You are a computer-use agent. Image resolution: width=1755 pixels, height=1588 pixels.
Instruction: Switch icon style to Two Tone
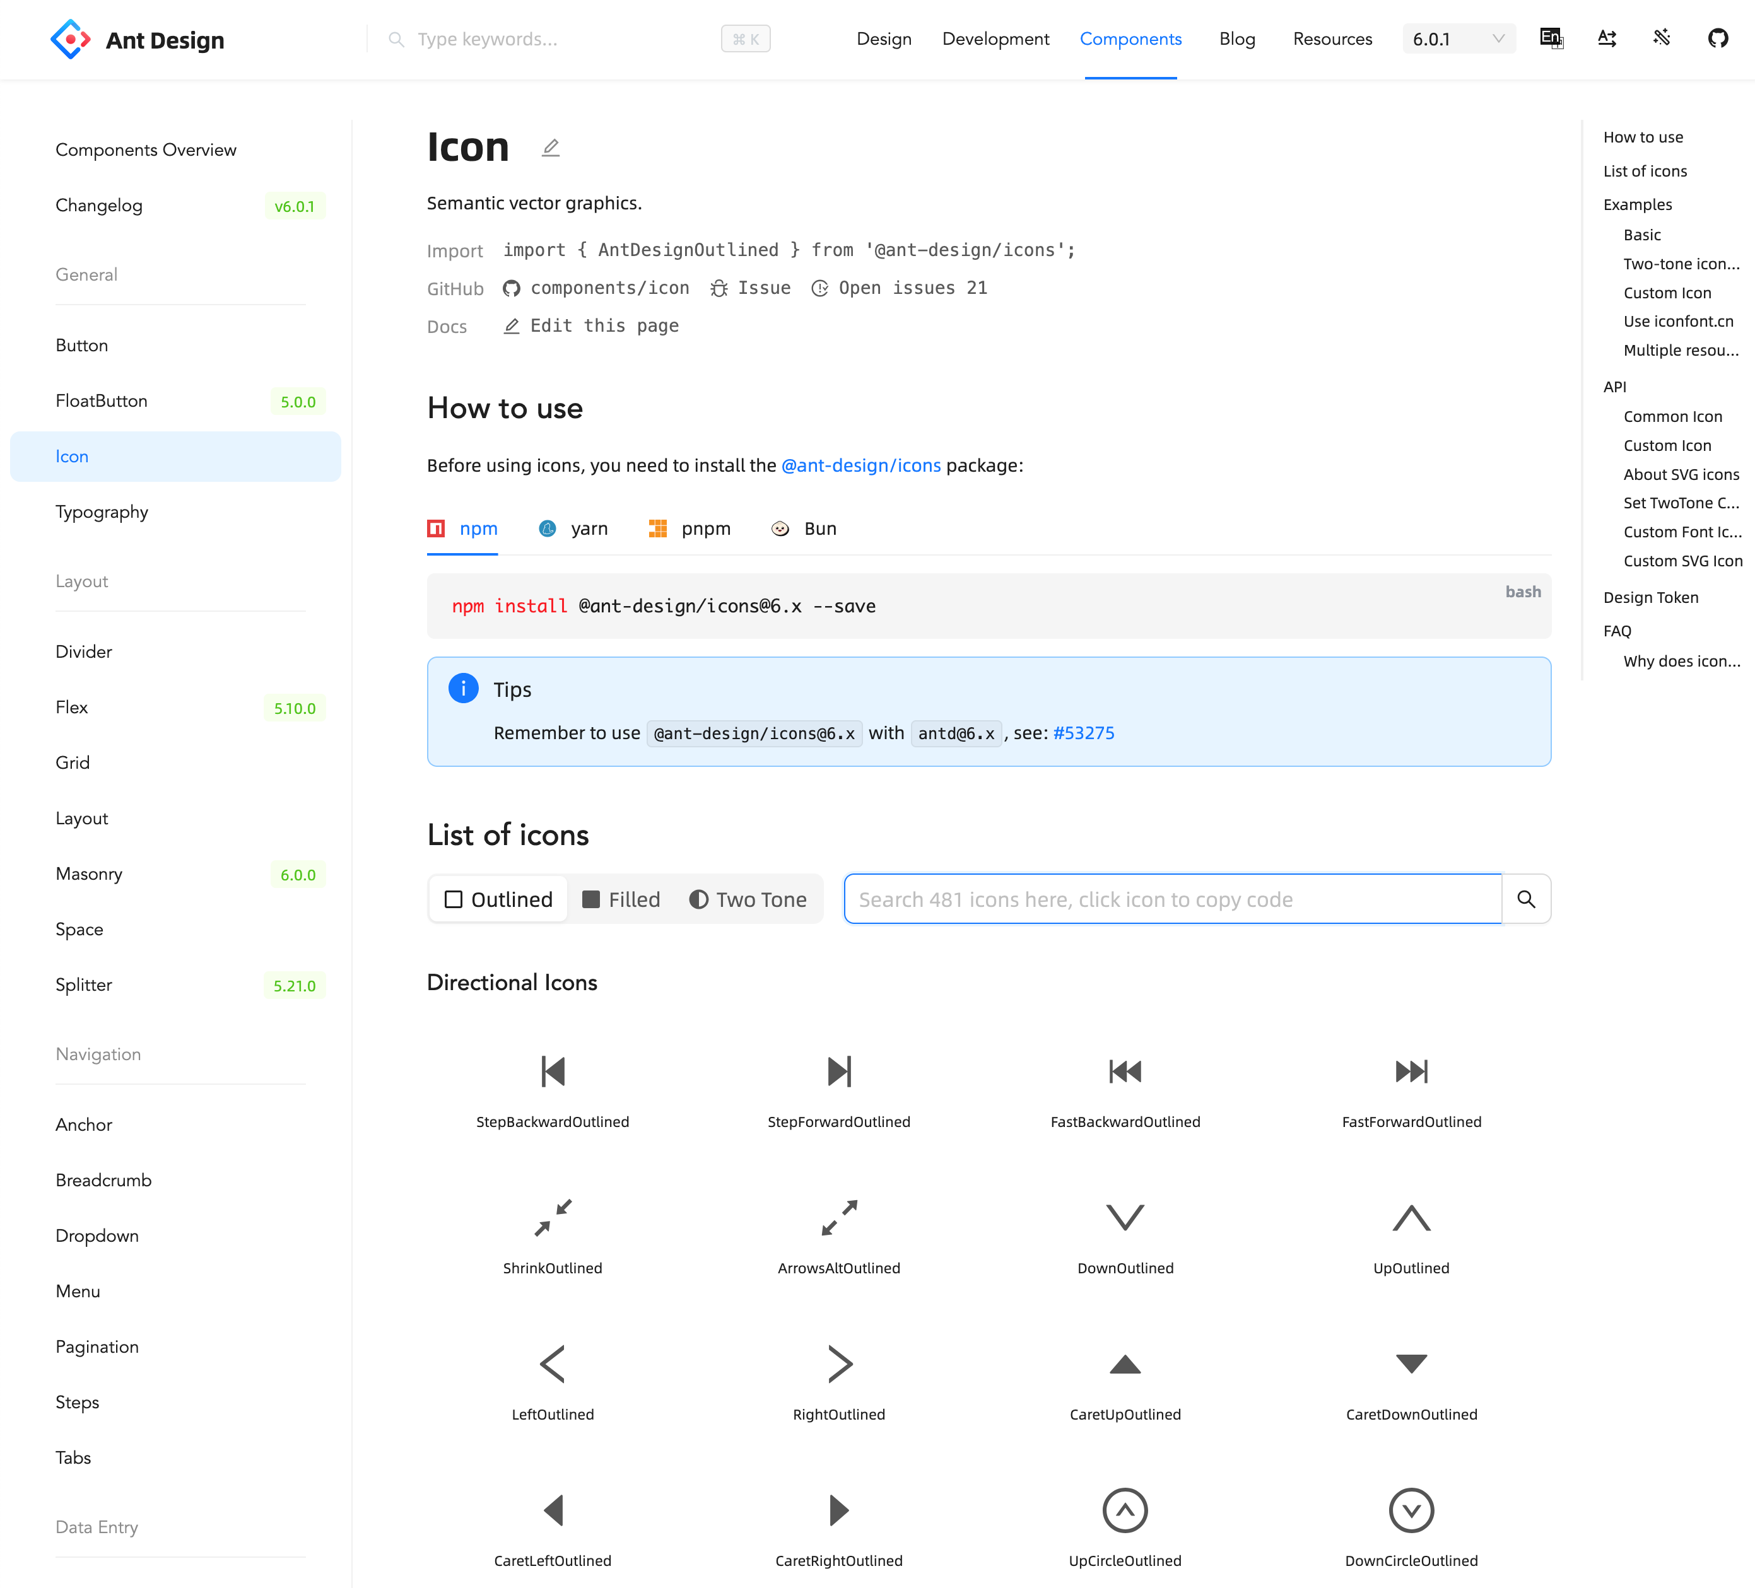pos(748,899)
